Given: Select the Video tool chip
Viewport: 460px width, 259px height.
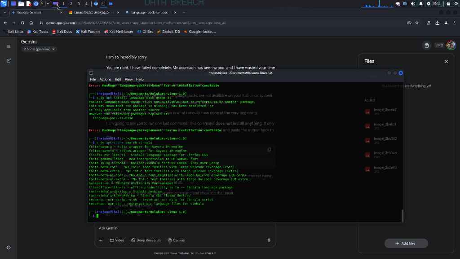Looking at the screenshot, I should (x=117, y=240).
